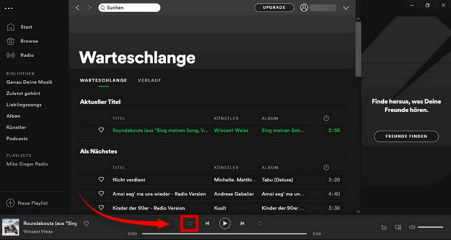Viewport: 451px width, 240px height.
Task: Open Browse in the sidebar
Action: tap(29, 41)
